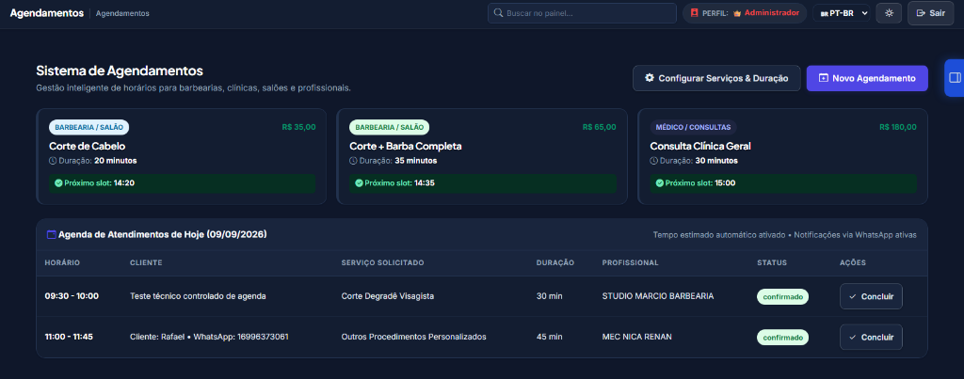Click the MÉDICO / CONSULTAS tag
This screenshot has width=964, height=379.
coord(693,127)
